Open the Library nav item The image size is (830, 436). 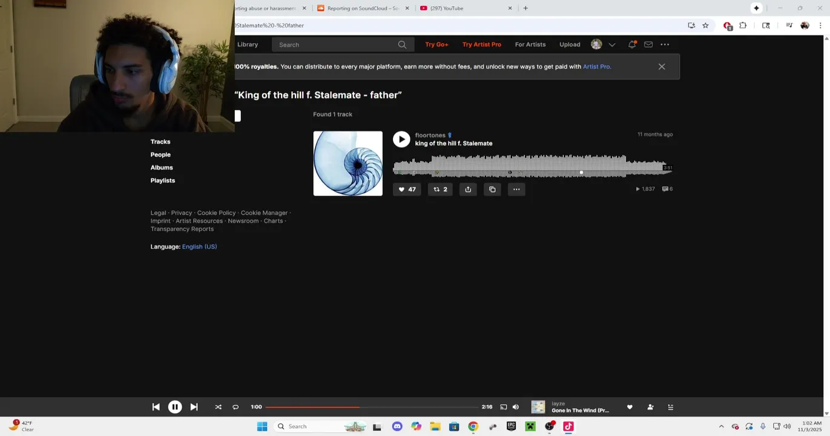pos(248,44)
